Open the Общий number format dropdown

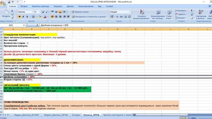point(130,12)
